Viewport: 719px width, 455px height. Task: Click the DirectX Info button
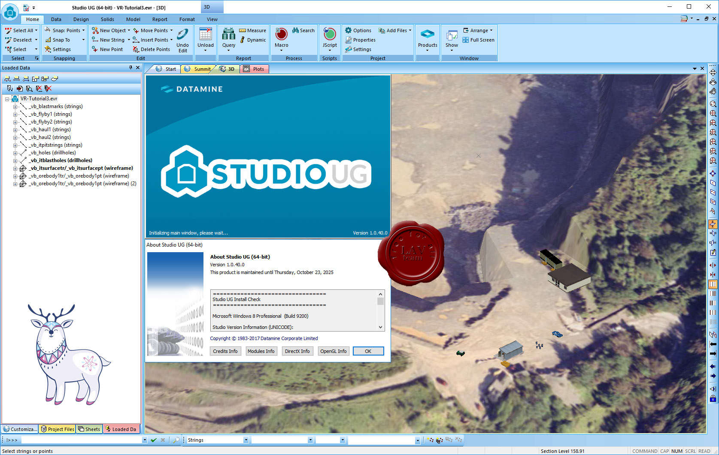(x=297, y=351)
